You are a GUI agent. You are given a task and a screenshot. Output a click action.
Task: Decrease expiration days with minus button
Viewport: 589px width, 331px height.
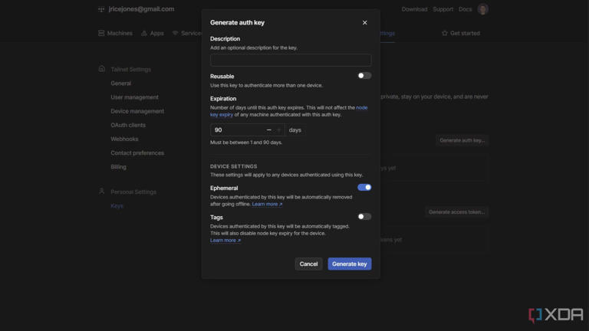coord(268,130)
